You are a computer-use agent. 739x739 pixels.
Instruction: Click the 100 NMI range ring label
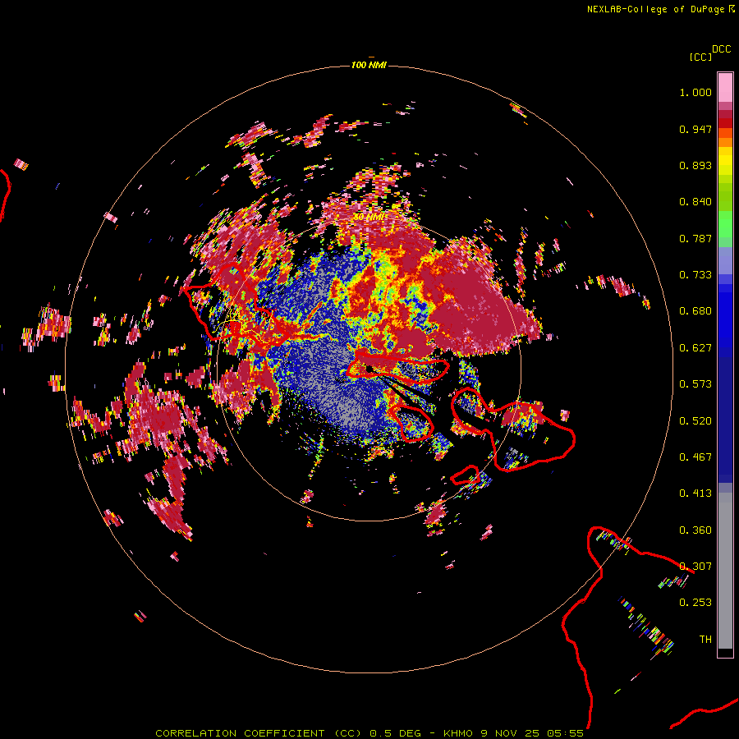click(x=369, y=65)
